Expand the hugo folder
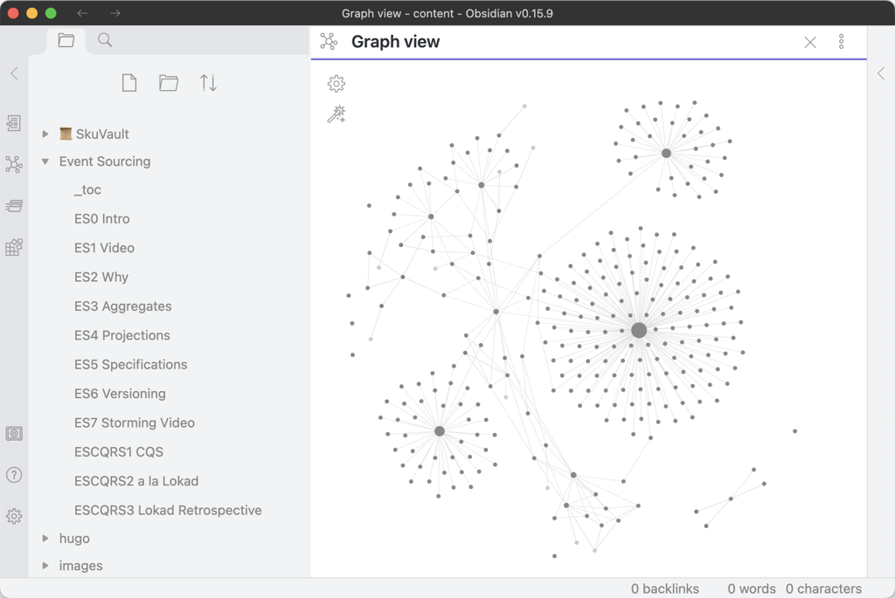The height and width of the screenshot is (598, 895). (x=45, y=539)
